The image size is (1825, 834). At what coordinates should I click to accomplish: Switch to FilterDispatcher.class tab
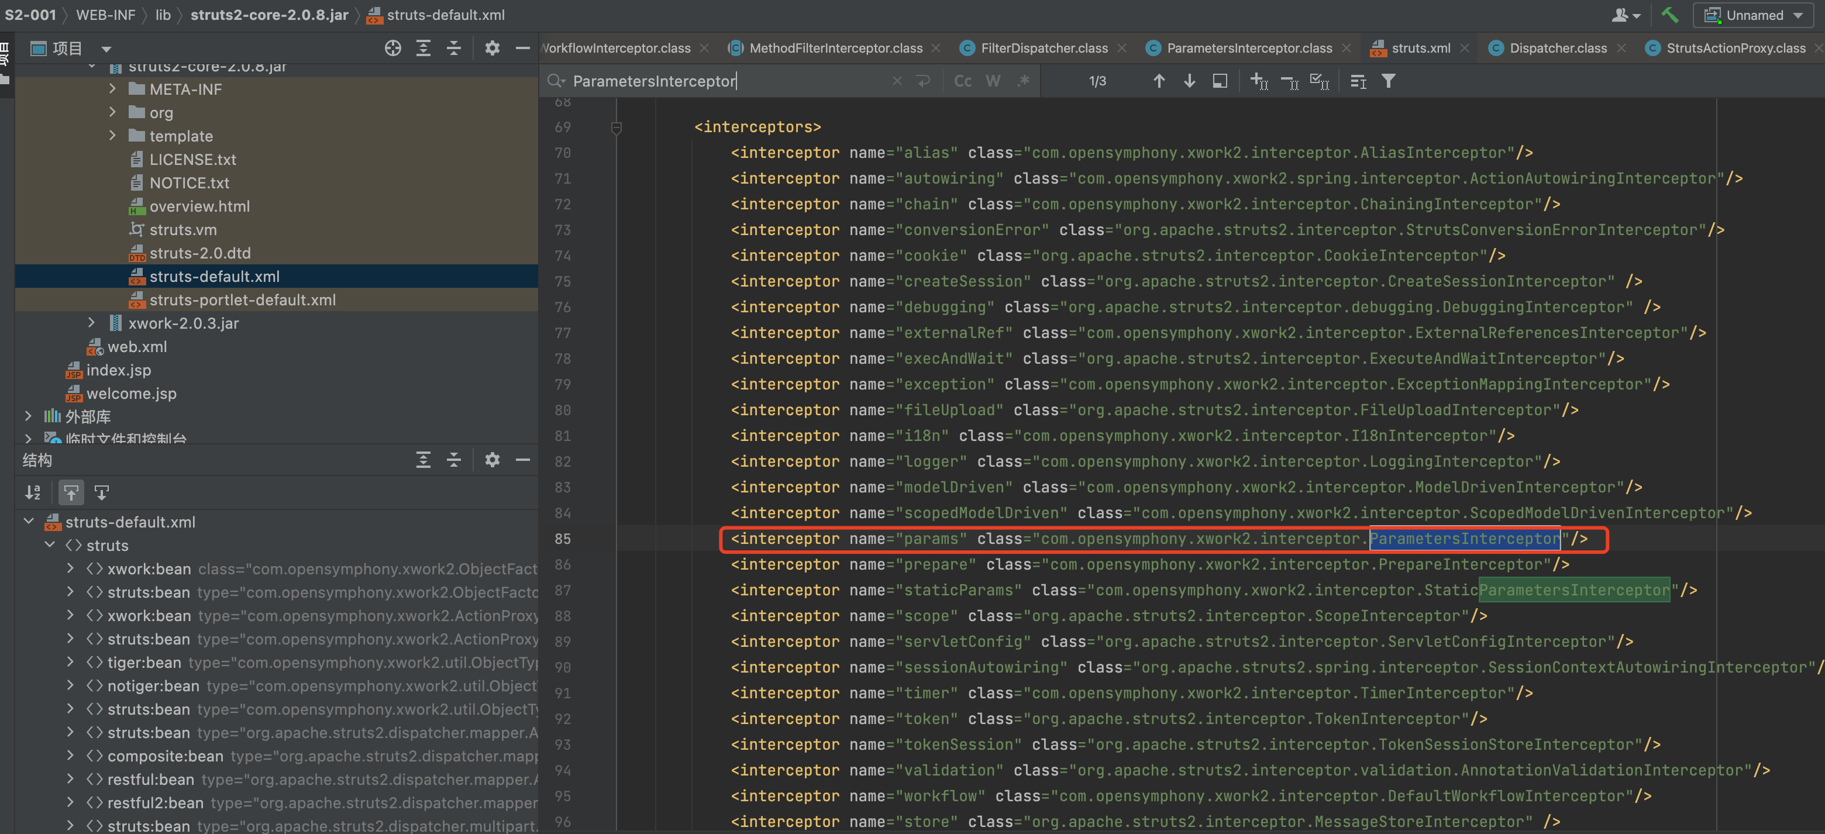1043,48
